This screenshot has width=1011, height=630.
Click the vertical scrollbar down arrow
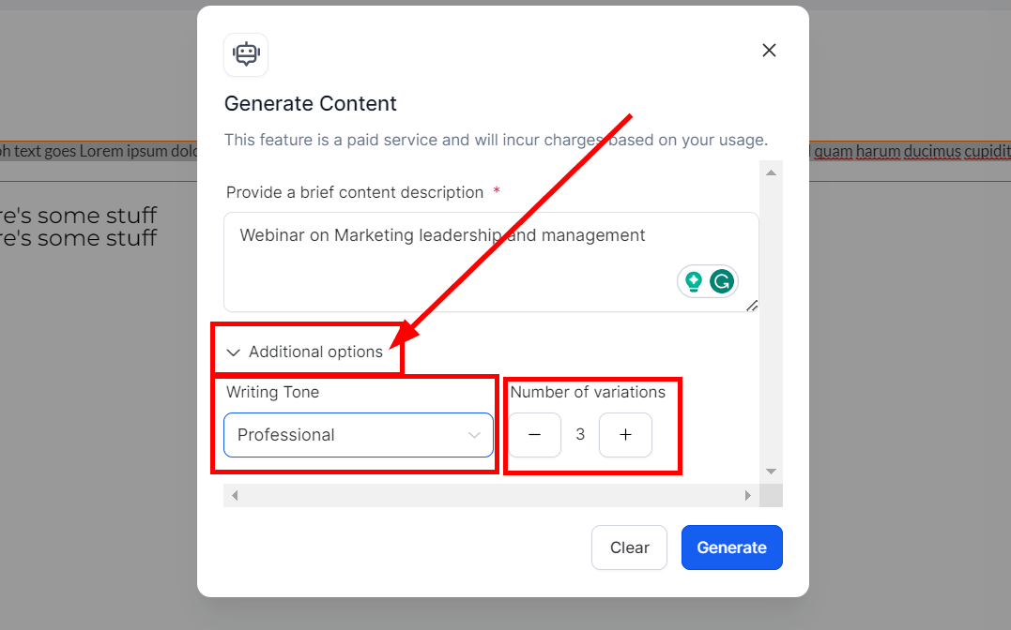771,471
